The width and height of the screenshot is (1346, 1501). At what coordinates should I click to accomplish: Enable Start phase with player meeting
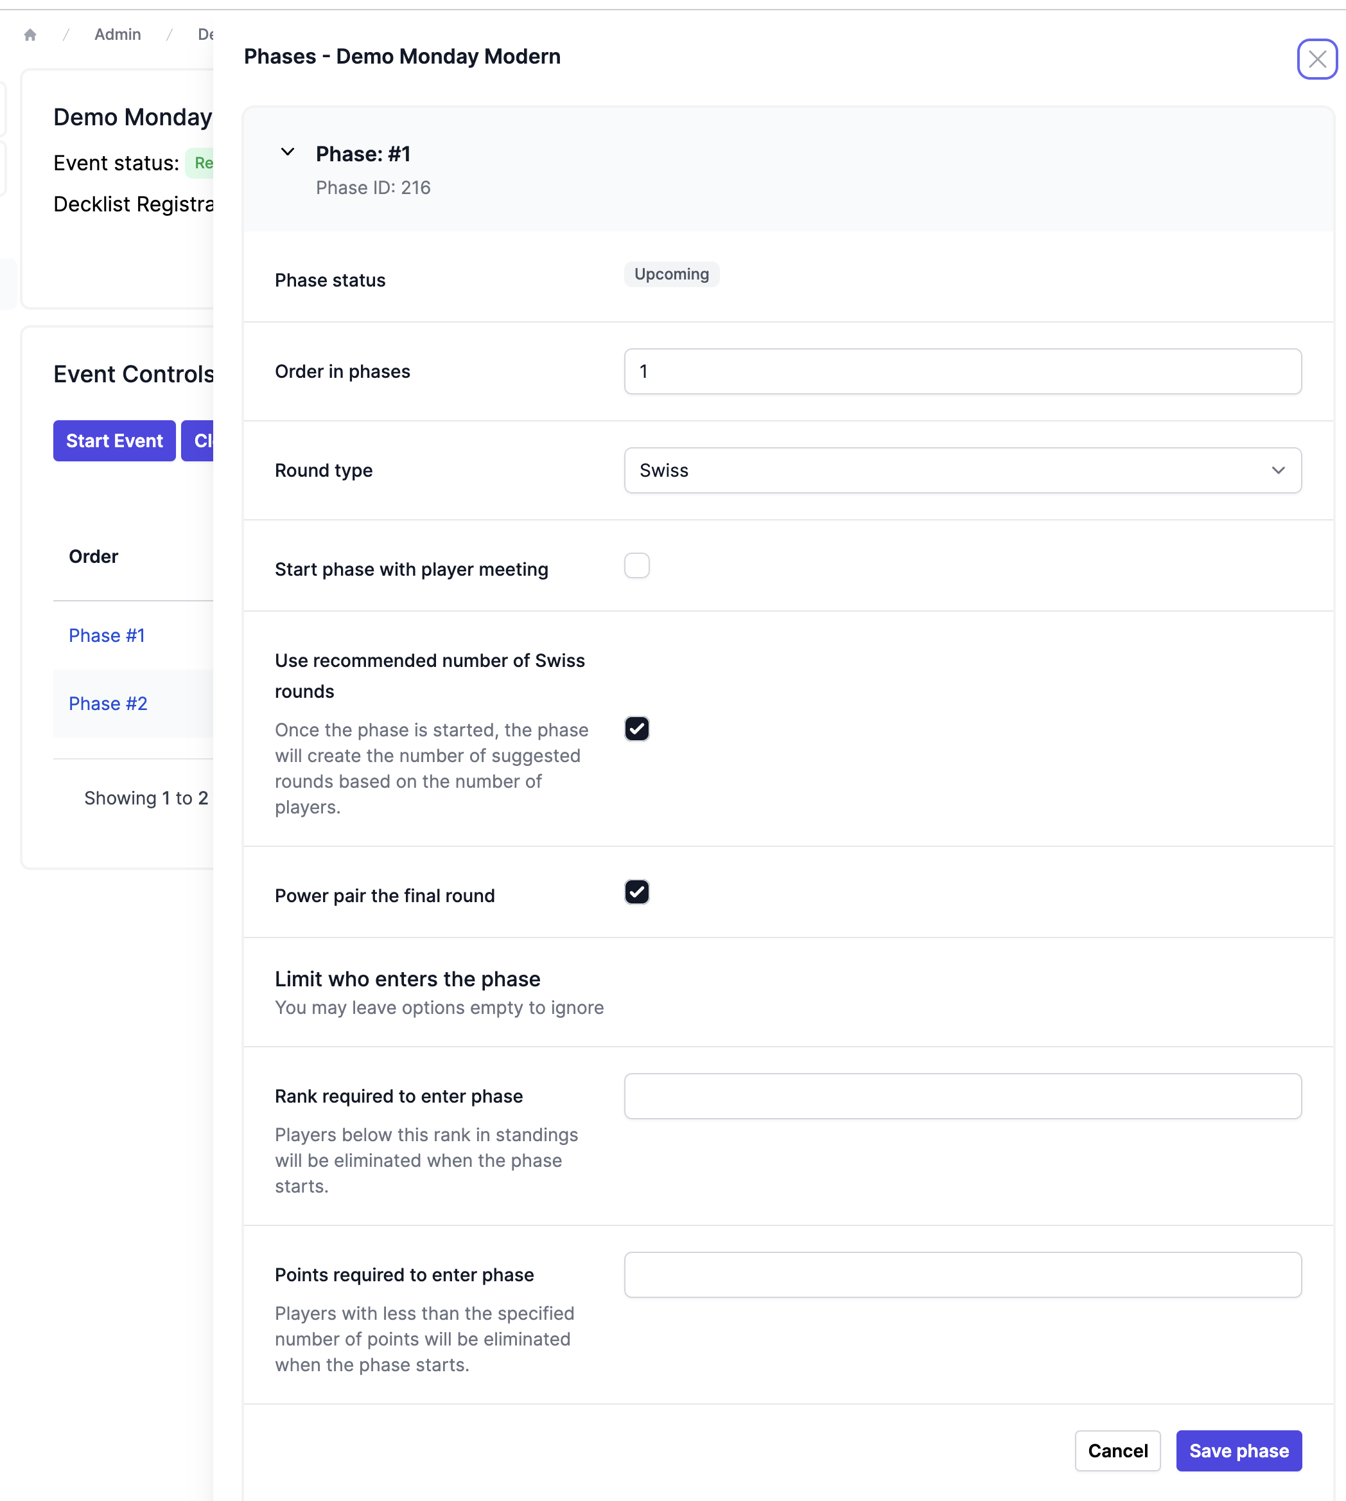636,566
